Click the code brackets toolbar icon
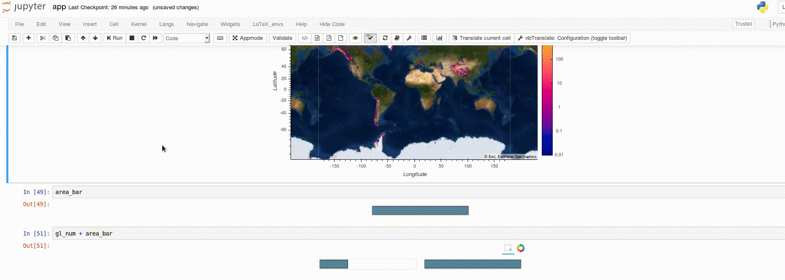This screenshot has height=280, width=785. click(305, 38)
